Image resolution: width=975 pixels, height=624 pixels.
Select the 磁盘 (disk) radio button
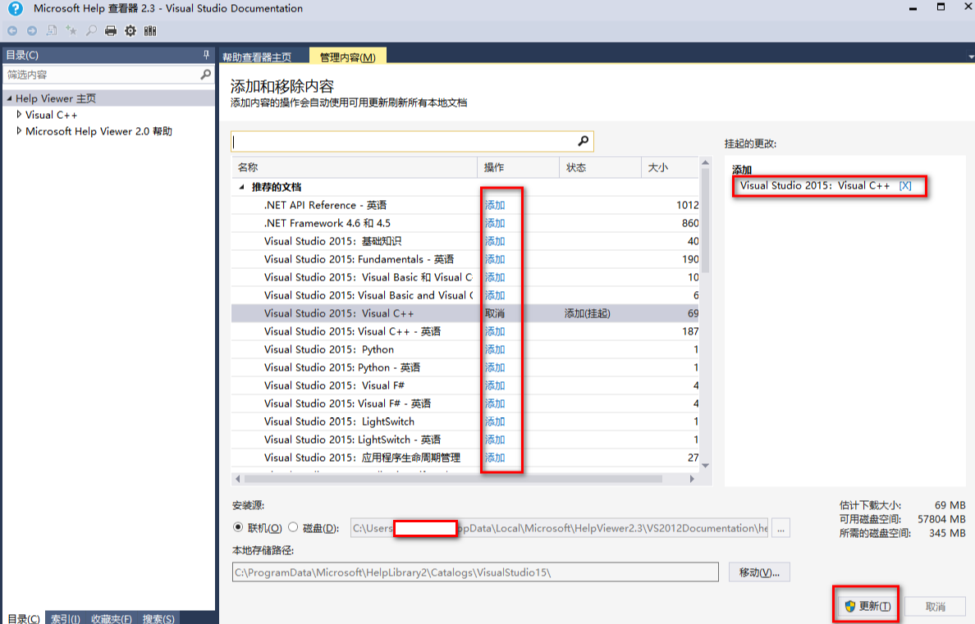click(293, 527)
